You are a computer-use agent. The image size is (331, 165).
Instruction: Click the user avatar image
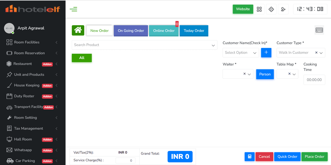tap(9, 28)
